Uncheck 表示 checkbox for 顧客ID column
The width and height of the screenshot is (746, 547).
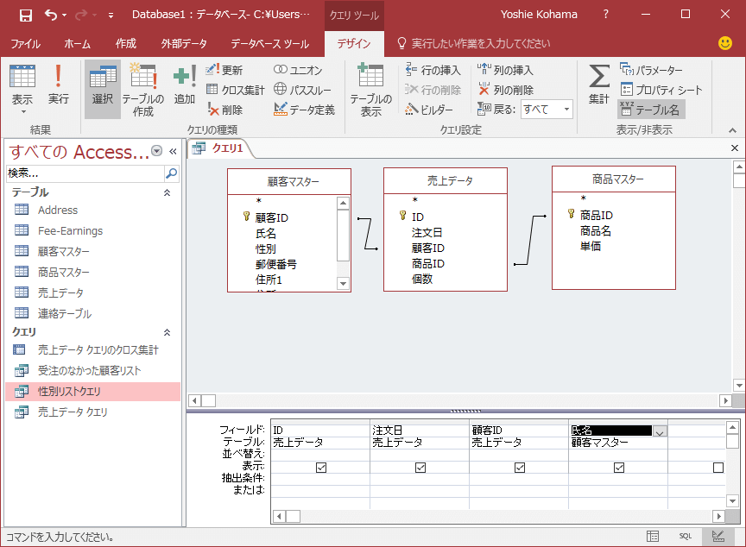520,468
